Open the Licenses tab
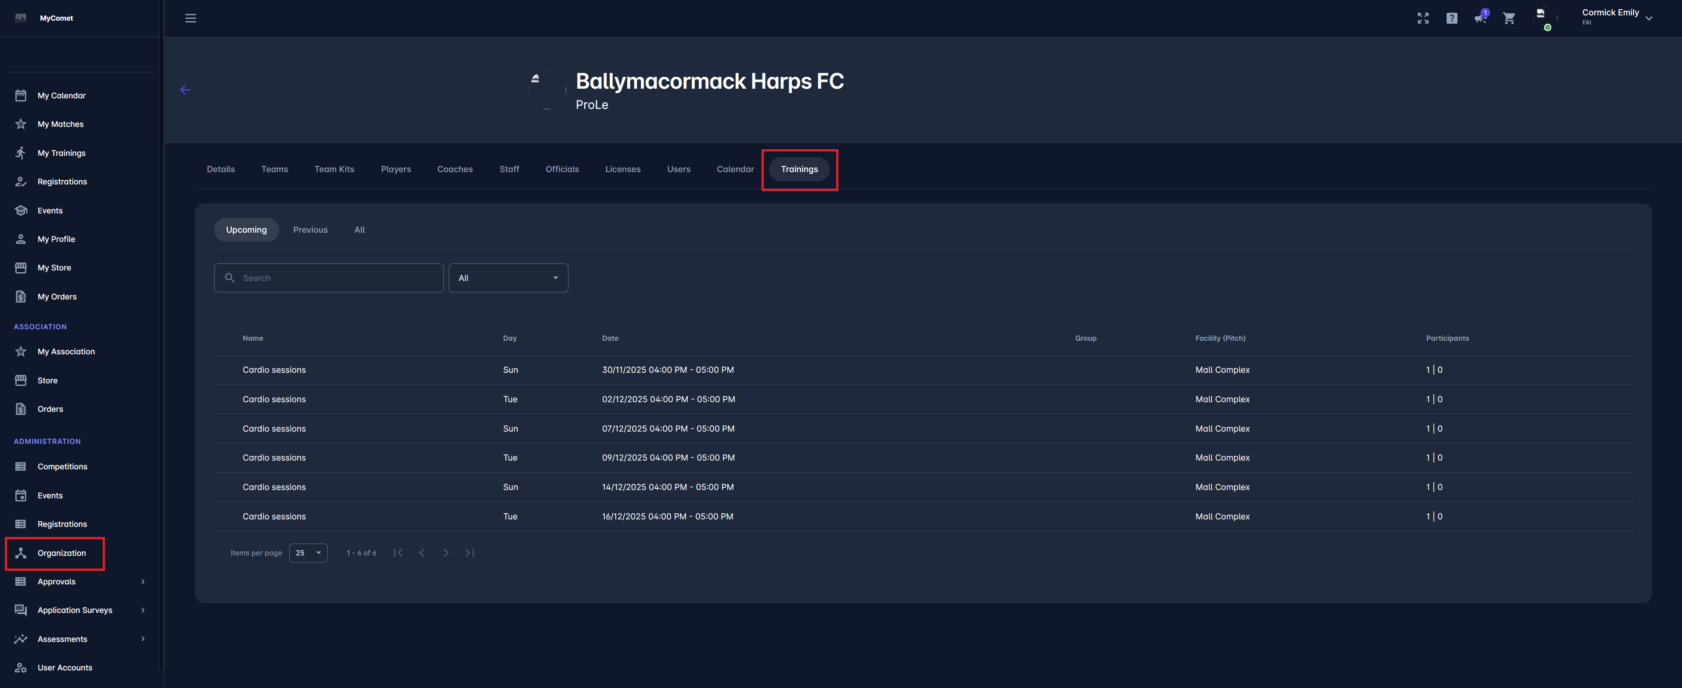1682x688 pixels. 622,169
